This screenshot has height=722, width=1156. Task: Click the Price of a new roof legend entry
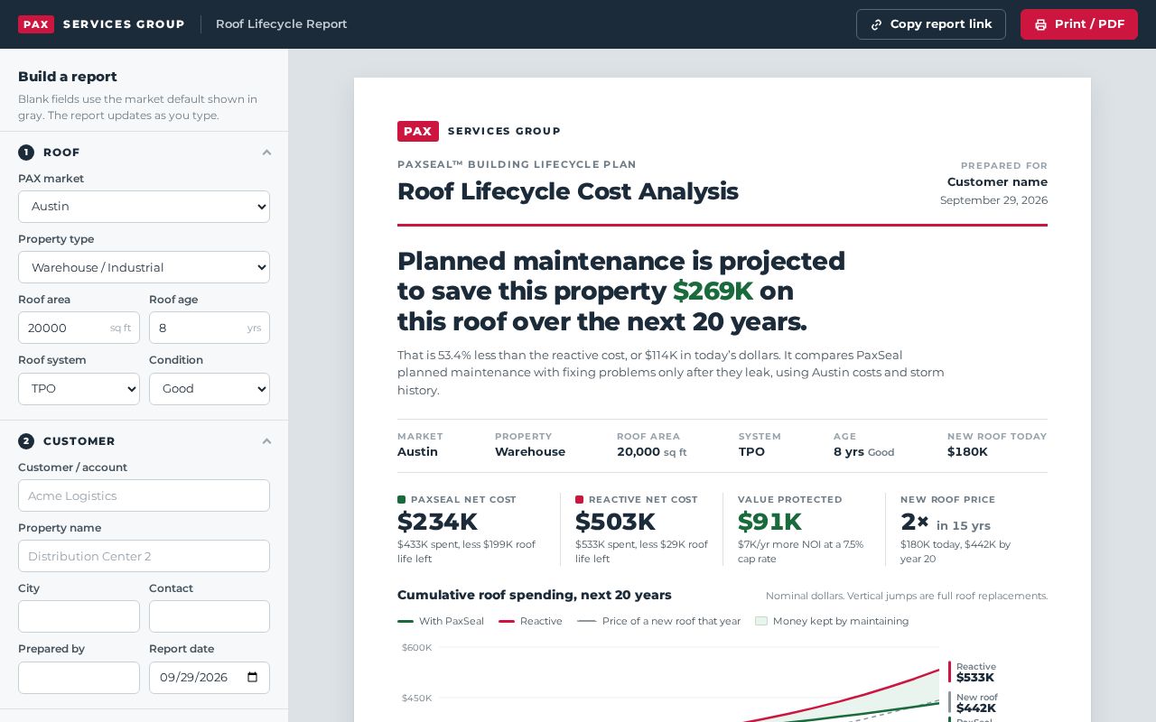tap(658, 621)
